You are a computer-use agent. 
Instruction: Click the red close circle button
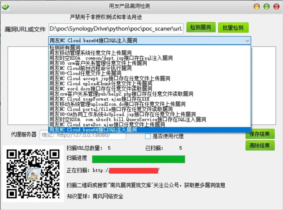(x=276, y=7)
